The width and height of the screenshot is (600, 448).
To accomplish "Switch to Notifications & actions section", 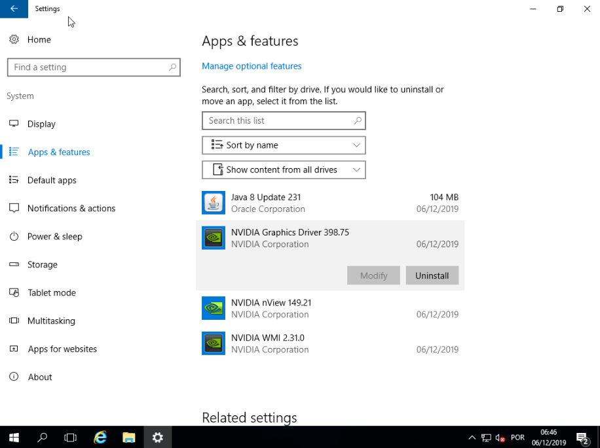I will pos(71,209).
